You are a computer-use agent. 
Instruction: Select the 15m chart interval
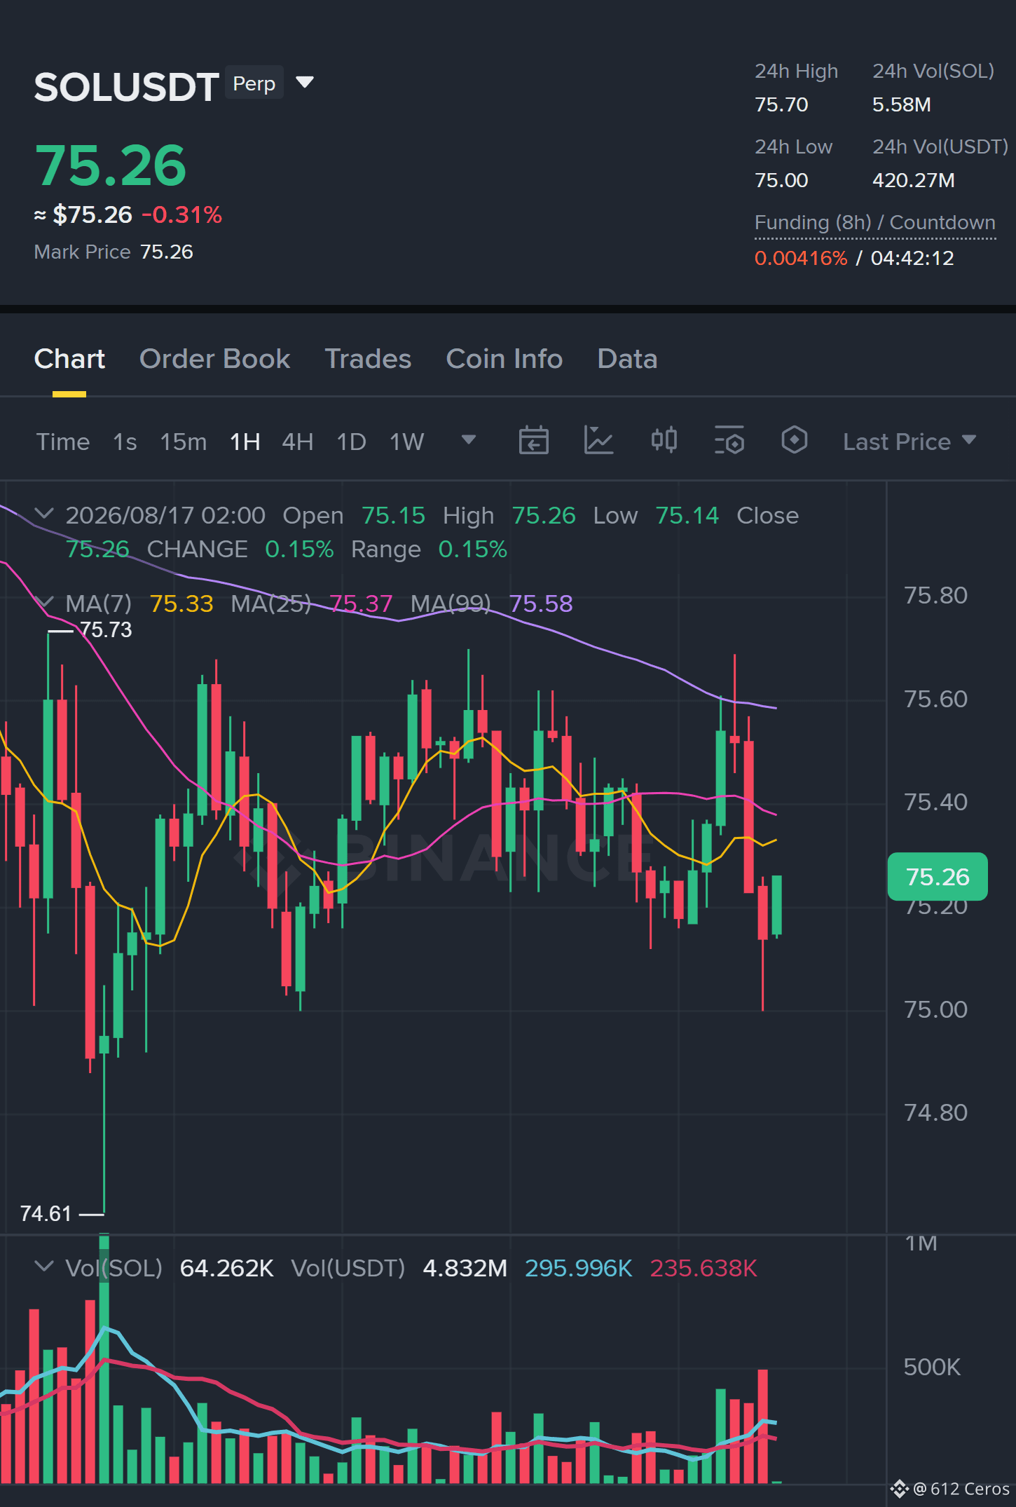point(184,442)
